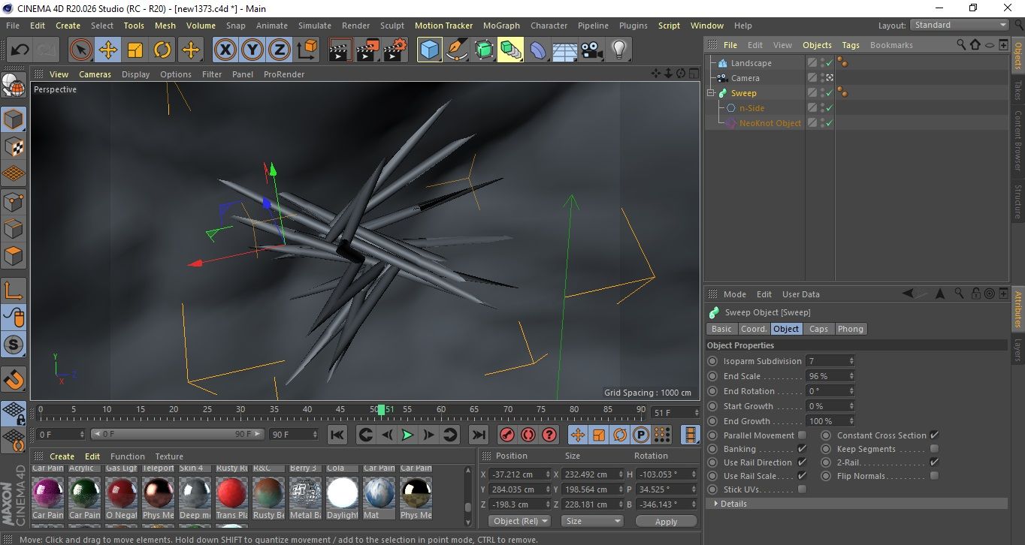Open the Object (Rel) coordinate dropdown
This screenshot has width=1025, height=545.
click(x=519, y=521)
